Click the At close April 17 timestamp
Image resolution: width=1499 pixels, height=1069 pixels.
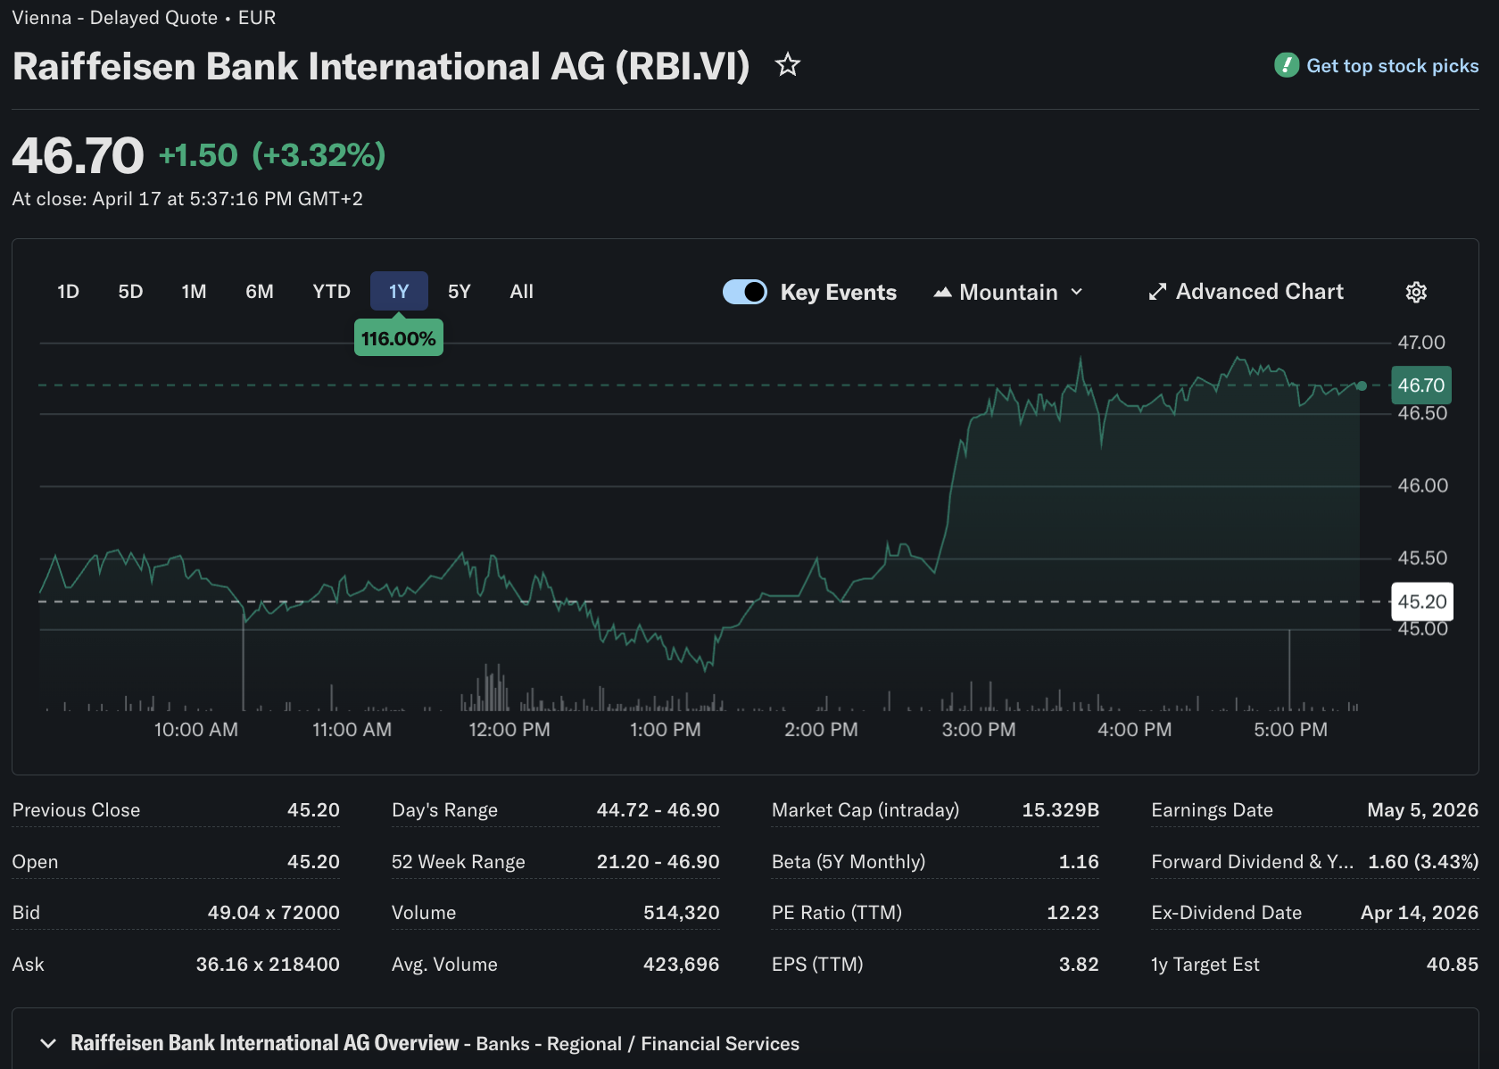(x=187, y=199)
